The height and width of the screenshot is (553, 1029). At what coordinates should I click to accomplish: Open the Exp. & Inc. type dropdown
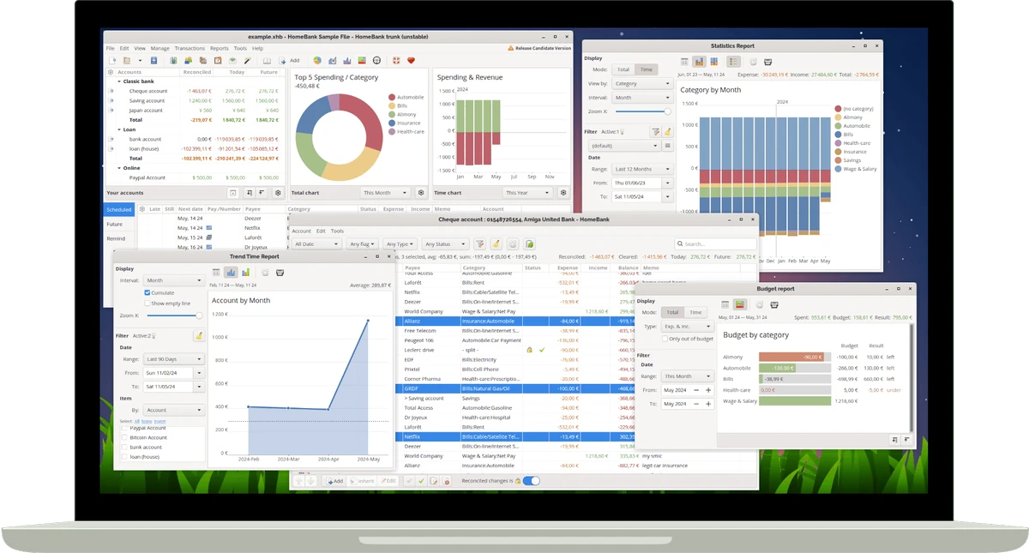688,327
